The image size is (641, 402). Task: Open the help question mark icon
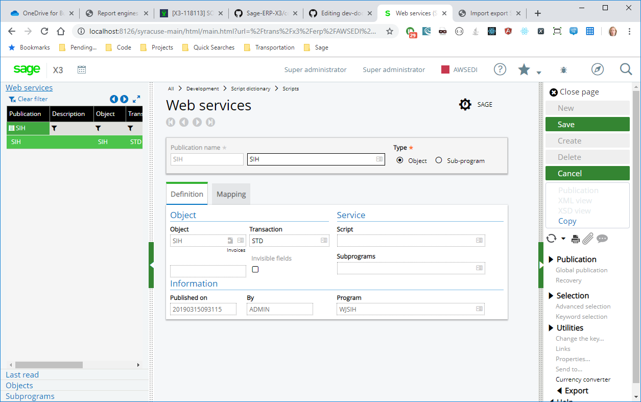pyautogui.click(x=500, y=69)
